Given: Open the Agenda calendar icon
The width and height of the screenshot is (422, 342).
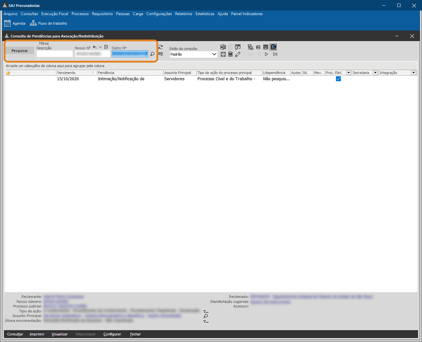Looking at the screenshot, I should point(8,23).
